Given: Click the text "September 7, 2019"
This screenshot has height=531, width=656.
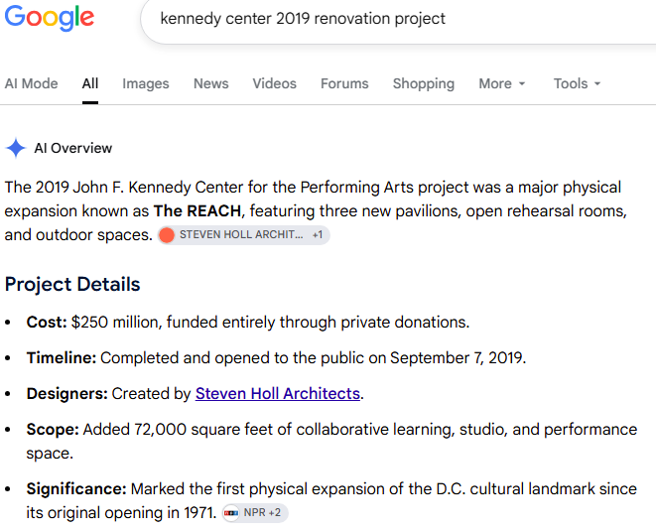Looking at the screenshot, I should pyautogui.click(x=456, y=358).
